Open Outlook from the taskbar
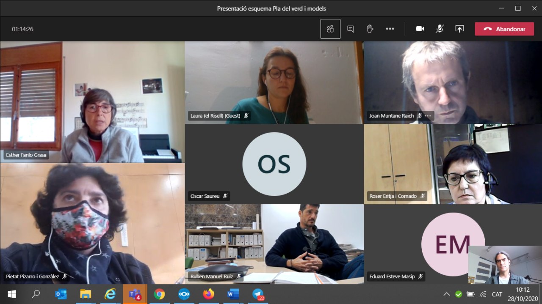Viewport: 542px width, 304px height. point(61,294)
